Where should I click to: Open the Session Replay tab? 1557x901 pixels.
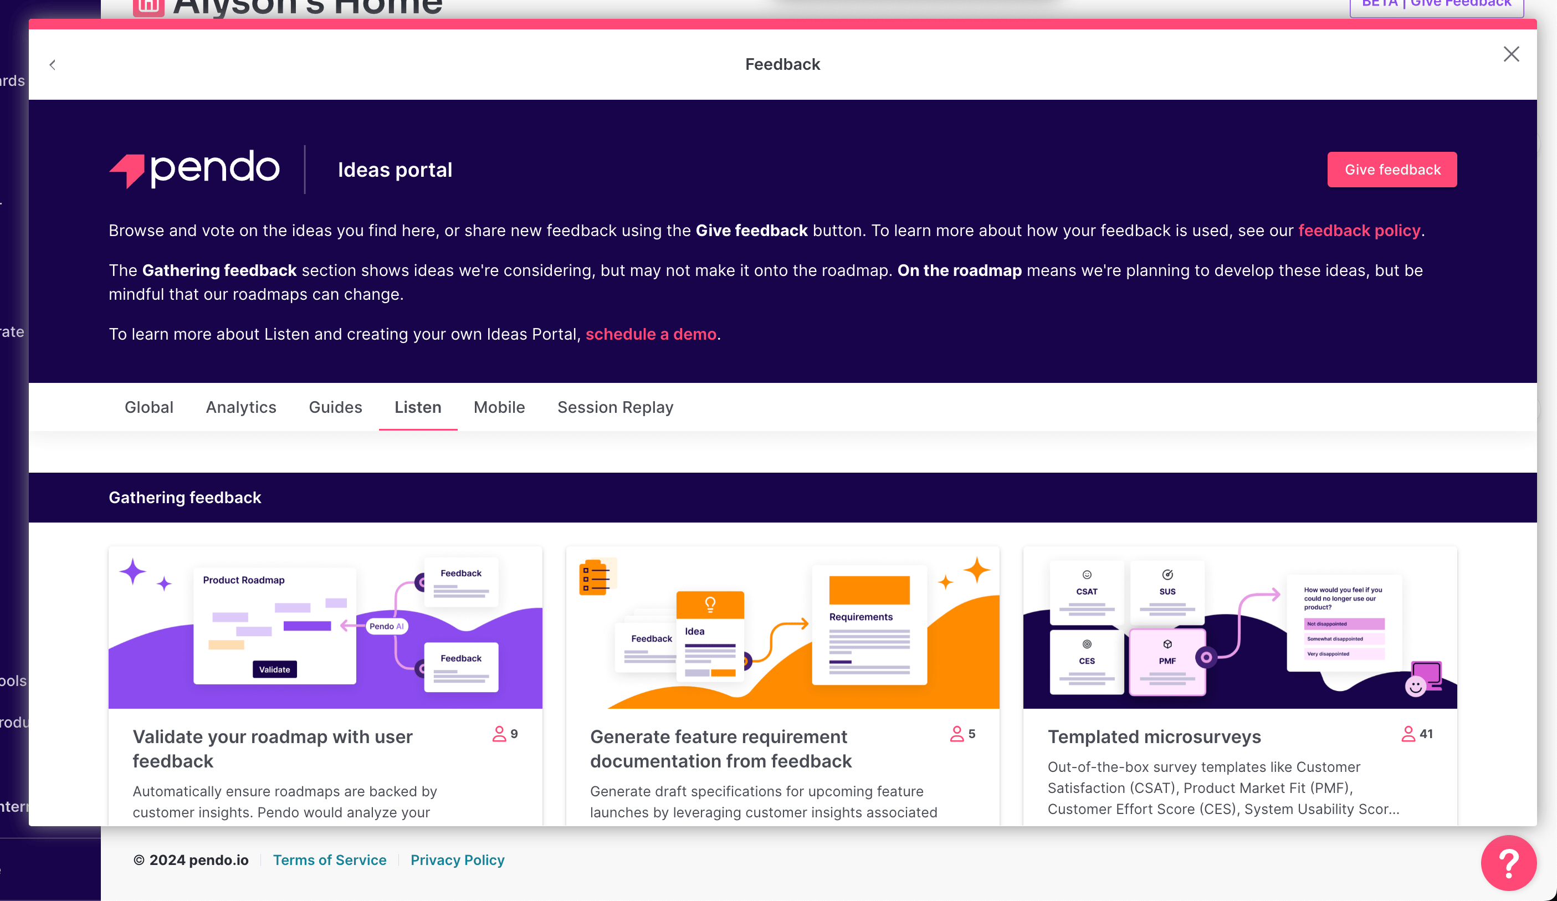[x=616, y=407]
